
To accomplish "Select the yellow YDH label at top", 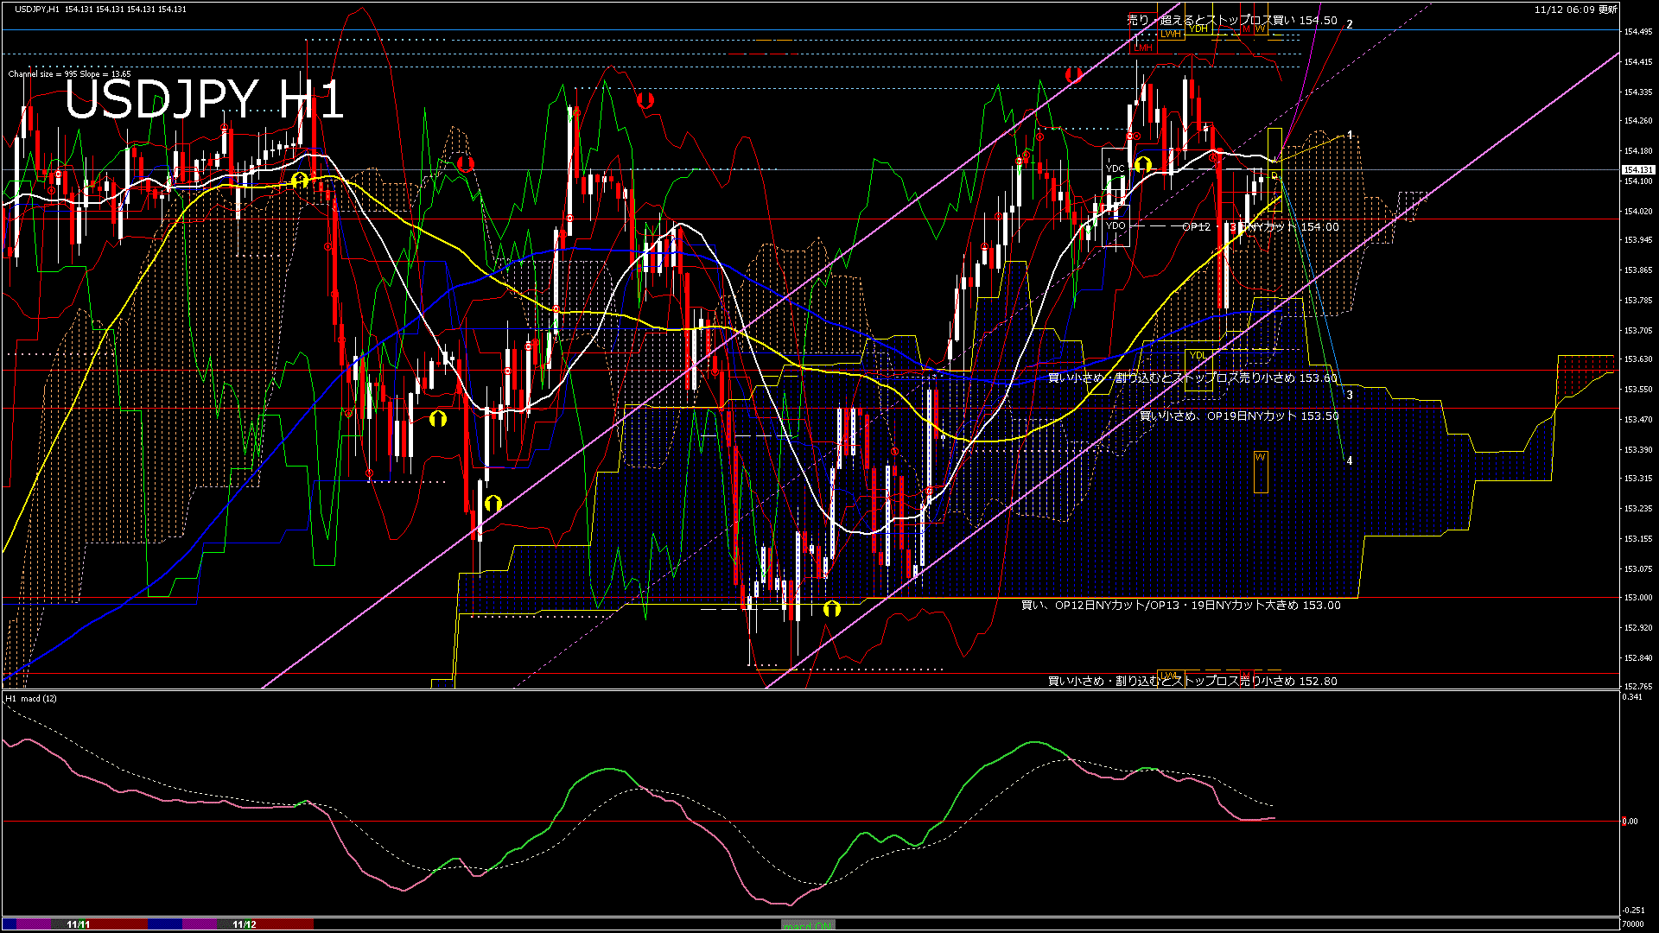I will [x=1198, y=29].
